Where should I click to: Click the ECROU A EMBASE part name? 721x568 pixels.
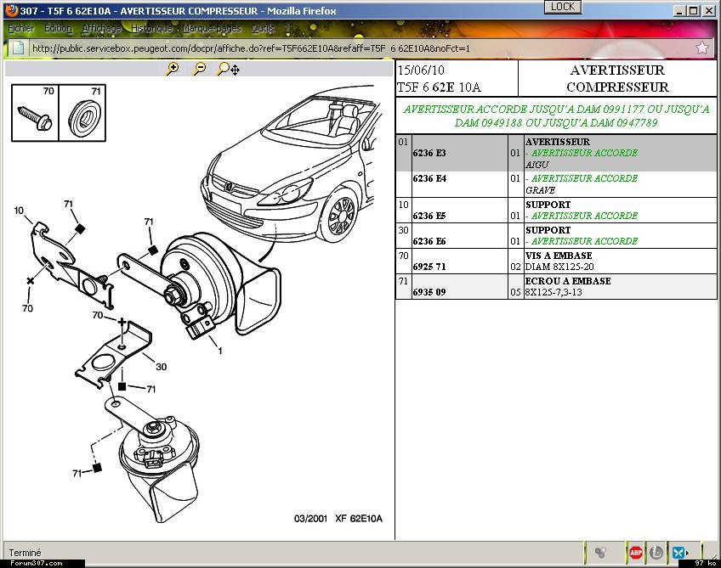point(568,280)
